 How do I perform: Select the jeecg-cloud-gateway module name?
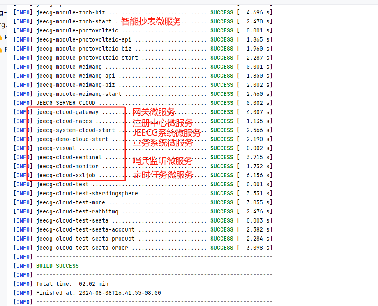click(x=67, y=112)
